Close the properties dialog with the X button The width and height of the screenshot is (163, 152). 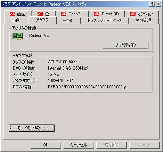point(158,4)
